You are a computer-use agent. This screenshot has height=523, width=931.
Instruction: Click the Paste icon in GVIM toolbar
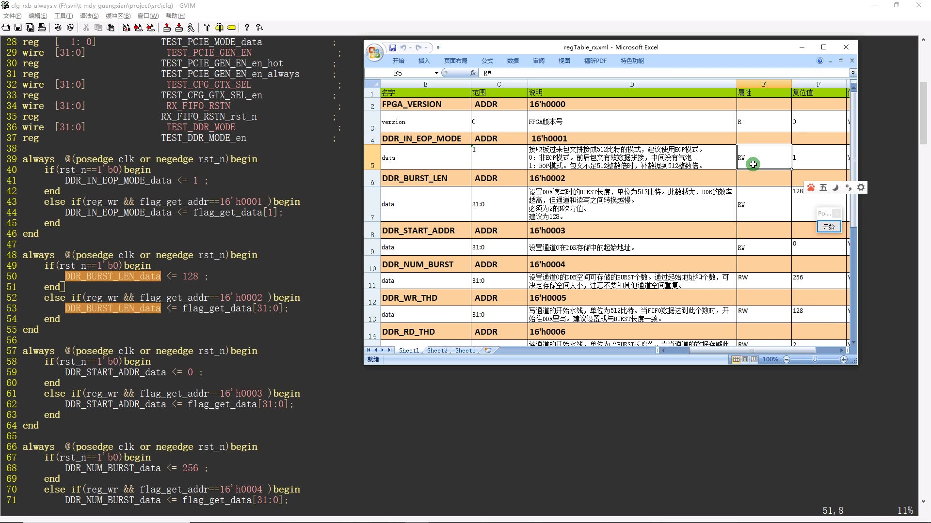111,28
